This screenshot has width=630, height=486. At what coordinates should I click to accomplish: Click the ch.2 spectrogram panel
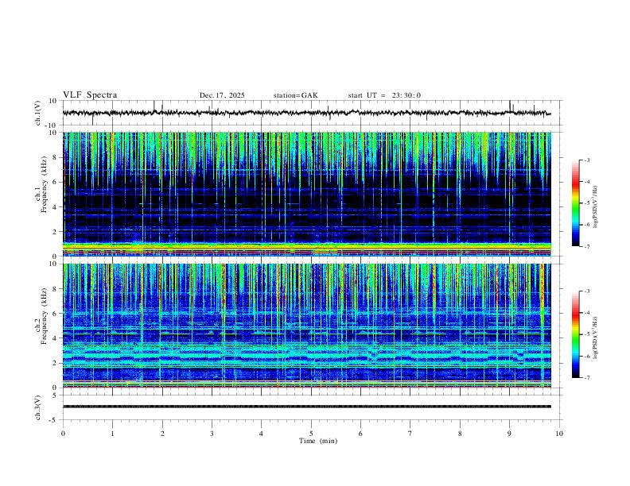[307, 326]
